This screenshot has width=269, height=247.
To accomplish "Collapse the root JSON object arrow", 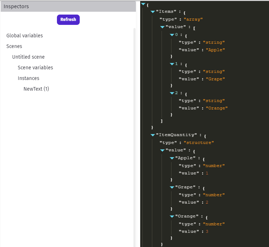I will tap(143, 4).
